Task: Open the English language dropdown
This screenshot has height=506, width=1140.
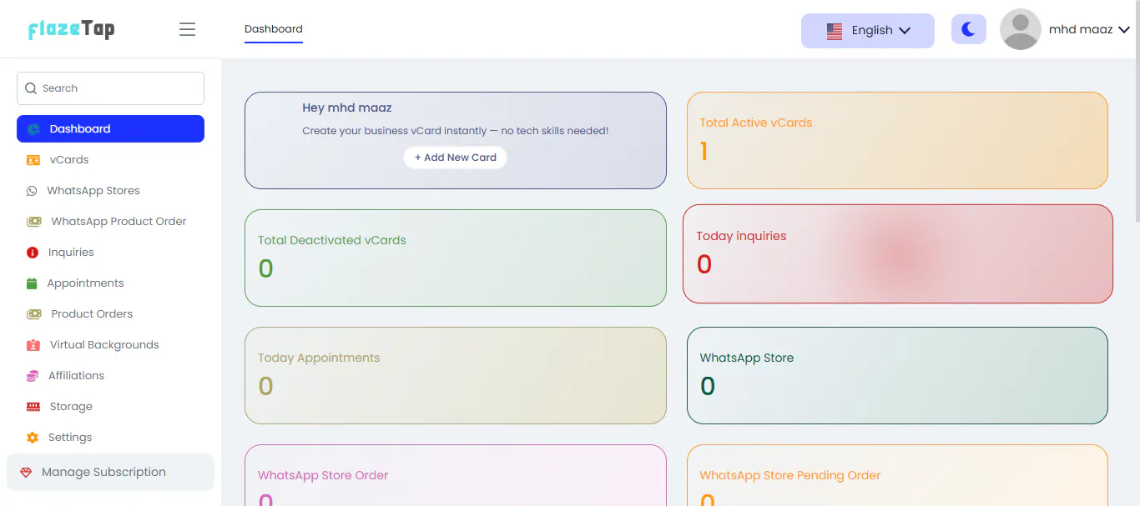Action: coord(868,31)
